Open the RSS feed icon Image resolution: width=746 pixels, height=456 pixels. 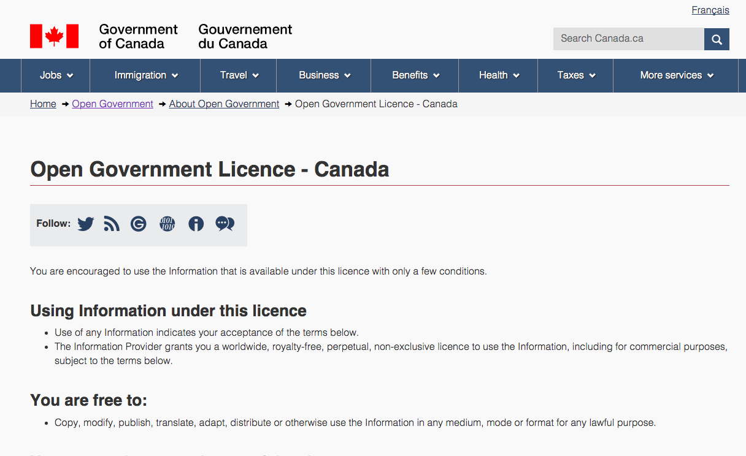(x=112, y=224)
